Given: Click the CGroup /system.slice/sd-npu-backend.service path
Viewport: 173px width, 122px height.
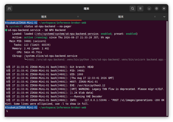Looking at the screenshot, I should click(x=51, y=56).
